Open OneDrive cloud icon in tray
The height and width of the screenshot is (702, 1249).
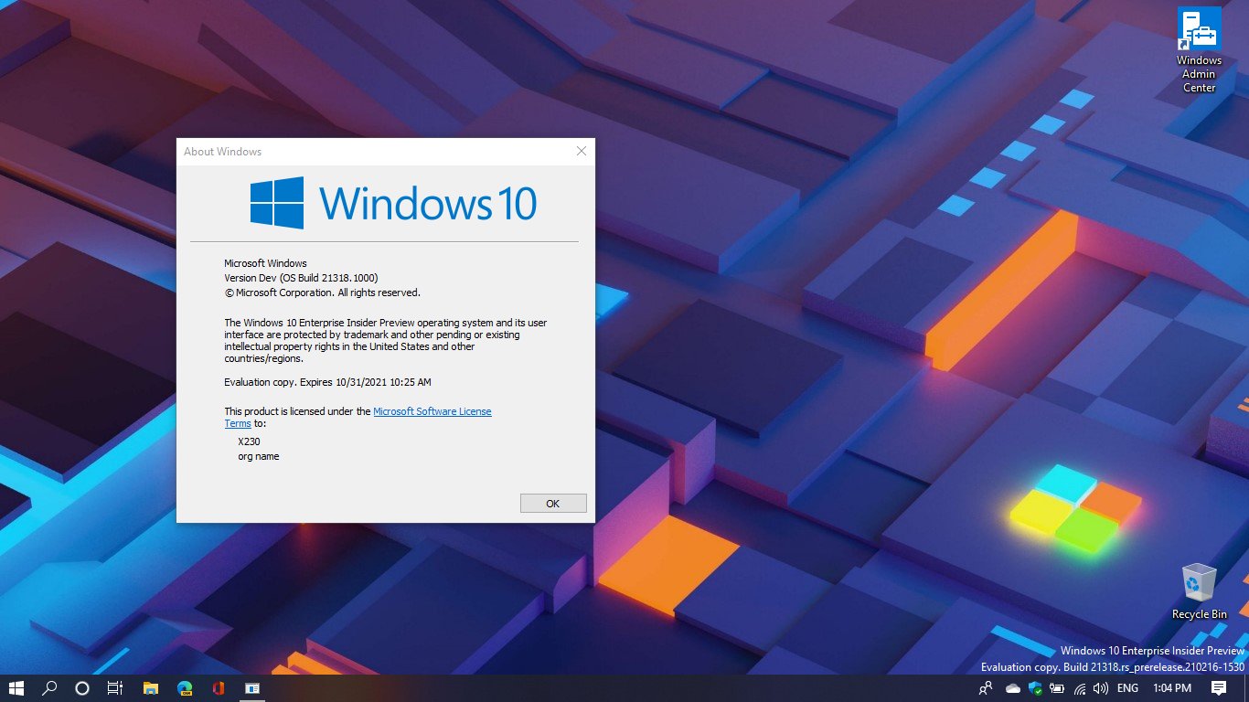point(1013,688)
